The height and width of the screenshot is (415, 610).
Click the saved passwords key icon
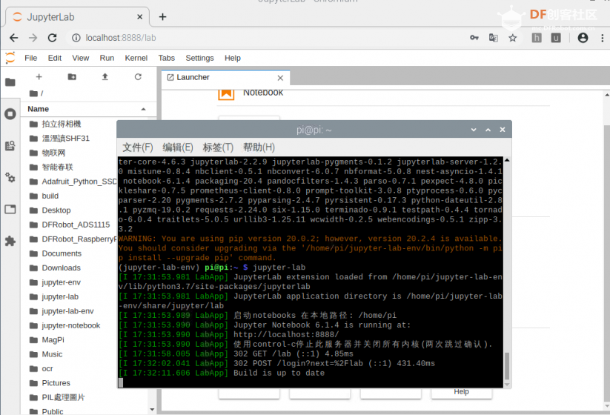coord(474,38)
